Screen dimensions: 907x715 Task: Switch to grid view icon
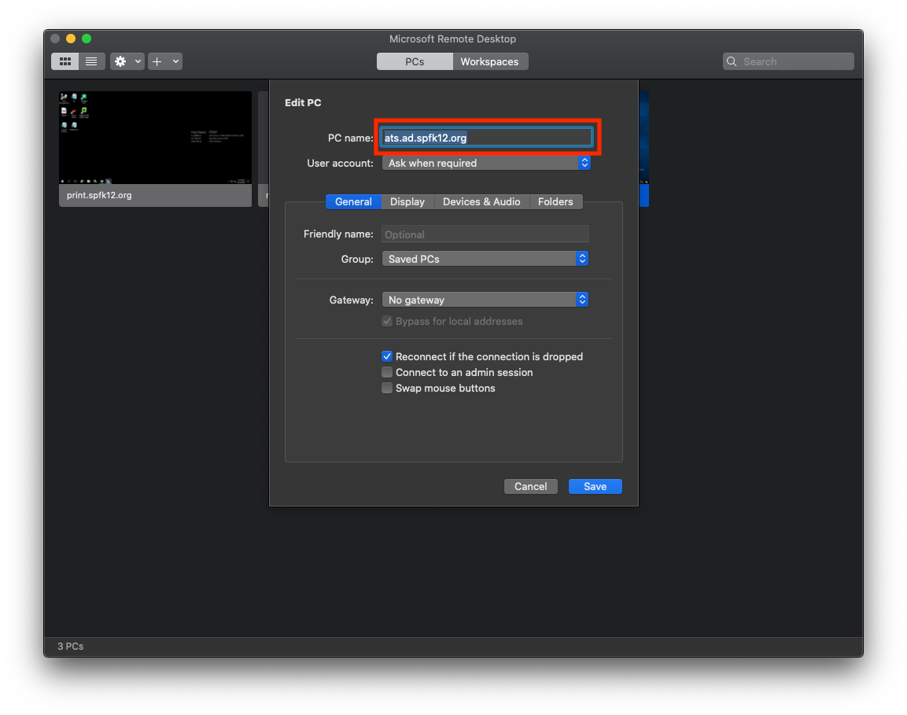coord(65,61)
